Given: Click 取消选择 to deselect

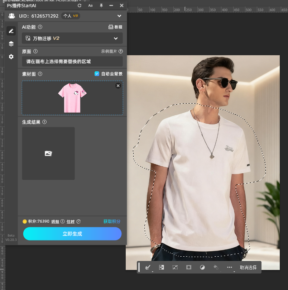Looking at the screenshot, I should pos(248,267).
